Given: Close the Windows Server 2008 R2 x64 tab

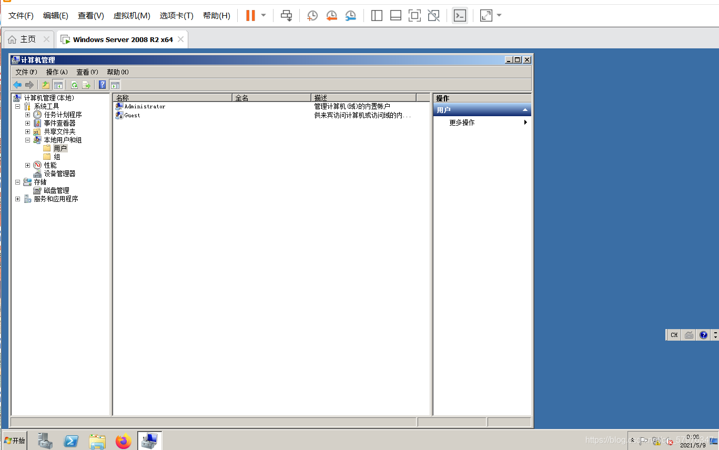Looking at the screenshot, I should pyautogui.click(x=181, y=39).
